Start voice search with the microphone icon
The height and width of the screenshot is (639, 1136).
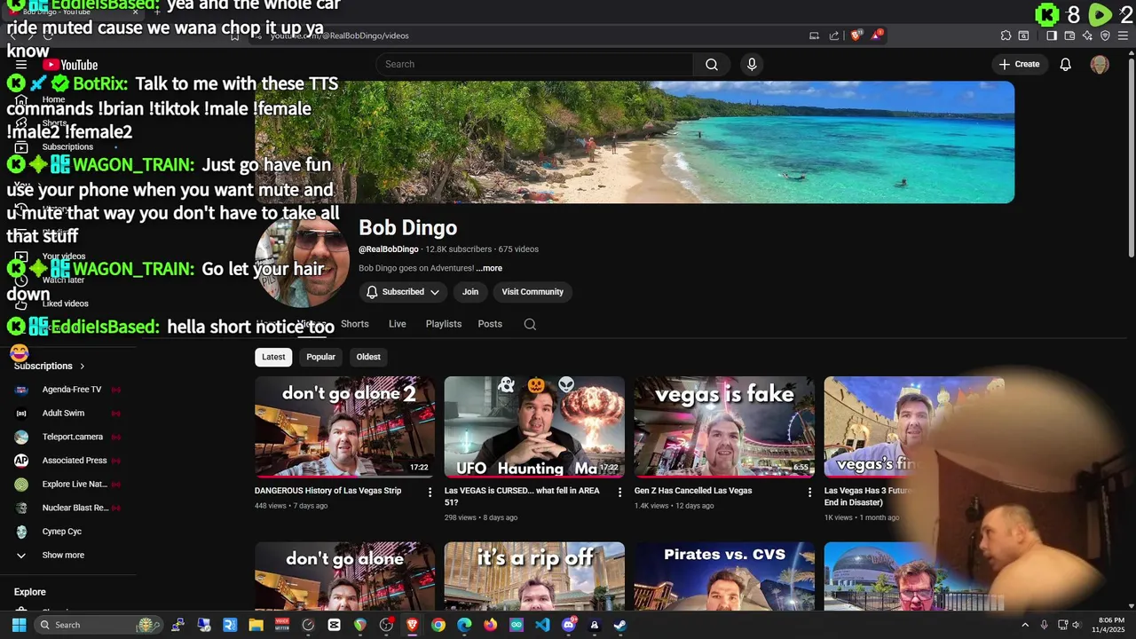click(752, 64)
